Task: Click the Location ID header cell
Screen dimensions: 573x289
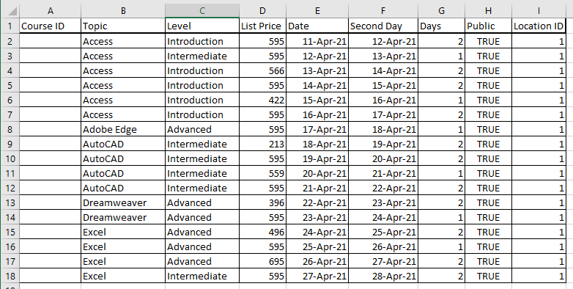Action: [539, 26]
